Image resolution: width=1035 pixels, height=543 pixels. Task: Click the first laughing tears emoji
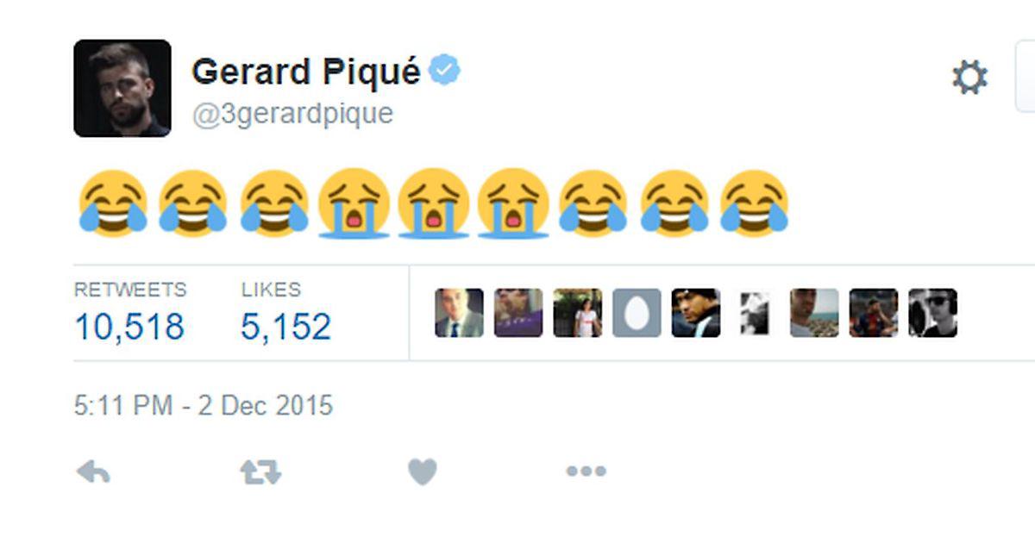[x=112, y=203]
